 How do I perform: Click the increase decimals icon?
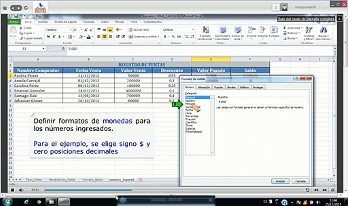point(186,37)
